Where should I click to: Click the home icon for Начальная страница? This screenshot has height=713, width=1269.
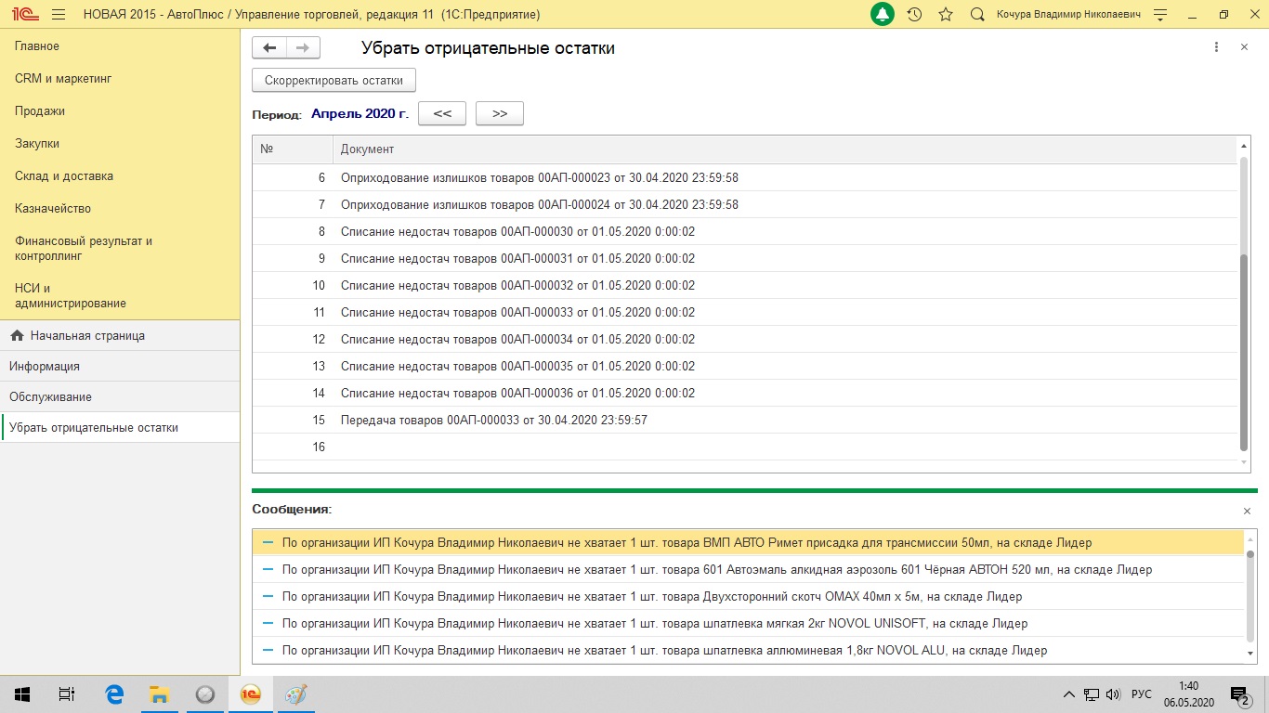coord(17,336)
